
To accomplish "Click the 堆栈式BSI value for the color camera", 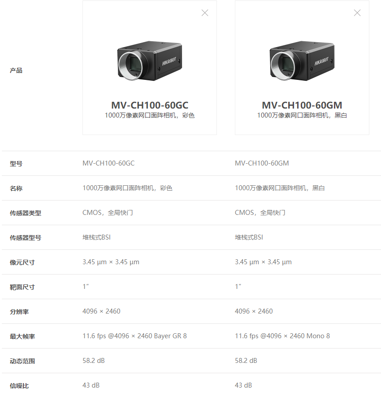I will [96, 237].
